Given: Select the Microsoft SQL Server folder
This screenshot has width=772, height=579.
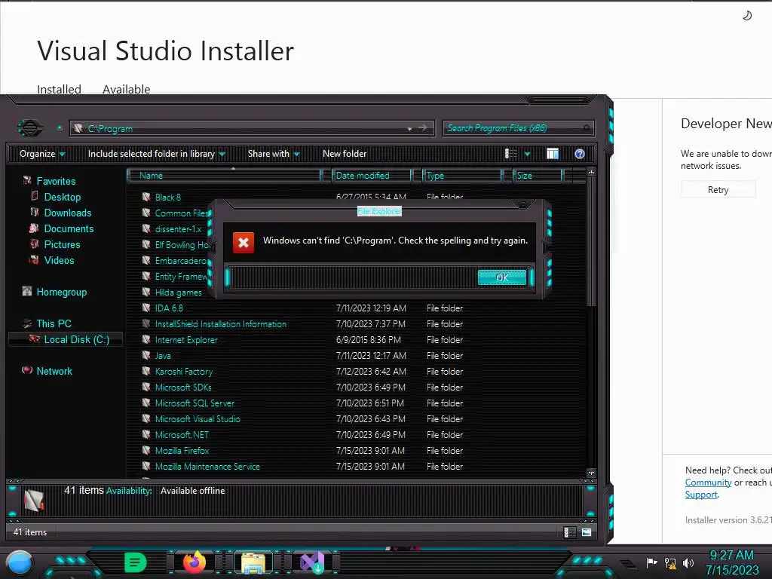Looking at the screenshot, I should point(195,403).
